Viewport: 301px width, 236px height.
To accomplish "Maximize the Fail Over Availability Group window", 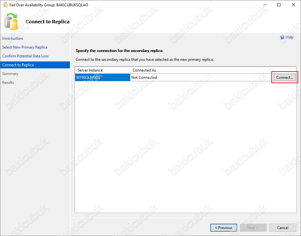I will point(279,5).
